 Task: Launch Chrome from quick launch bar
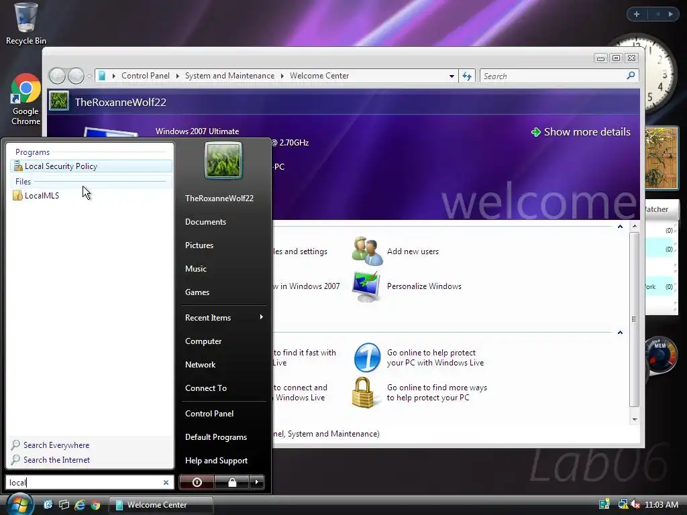(x=95, y=505)
